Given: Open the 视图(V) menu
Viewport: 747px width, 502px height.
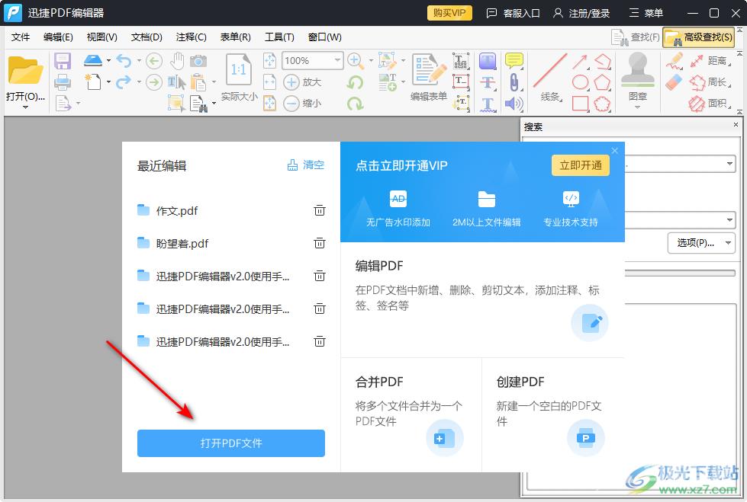Looking at the screenshot, I should (102, 37).
